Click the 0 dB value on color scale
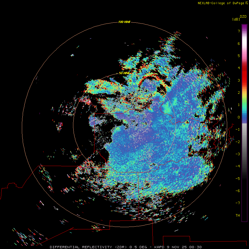Screen dimensions: 249x249 pos(239,117)
